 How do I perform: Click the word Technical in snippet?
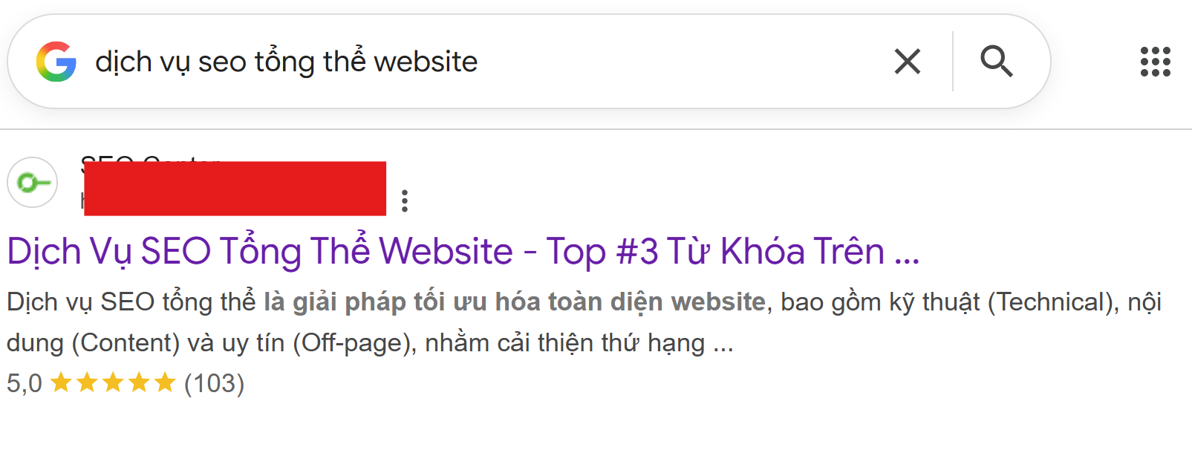click(1052, 302)
